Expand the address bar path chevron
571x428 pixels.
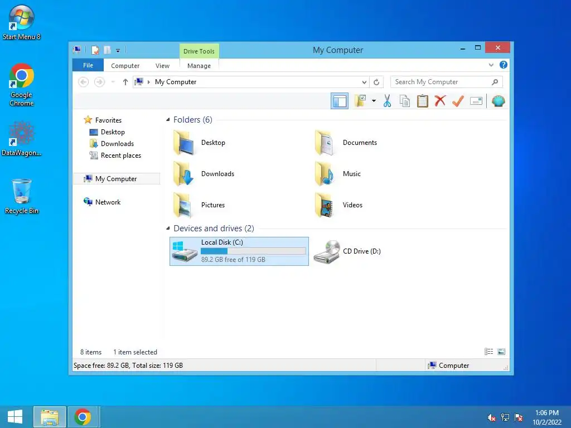tap(148, 82)
